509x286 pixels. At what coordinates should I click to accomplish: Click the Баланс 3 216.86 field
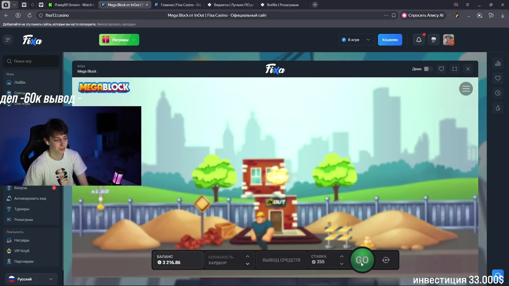pos(178,260)
